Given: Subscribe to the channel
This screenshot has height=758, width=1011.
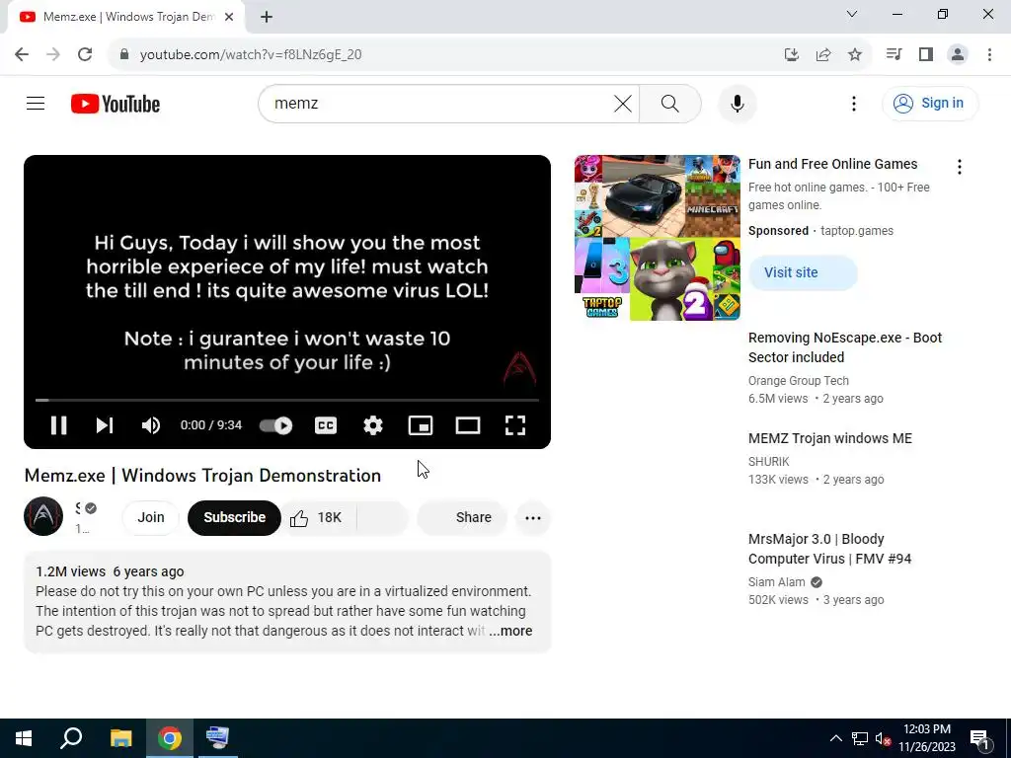Looking at the screenshot, I should (x=234, y=517).
